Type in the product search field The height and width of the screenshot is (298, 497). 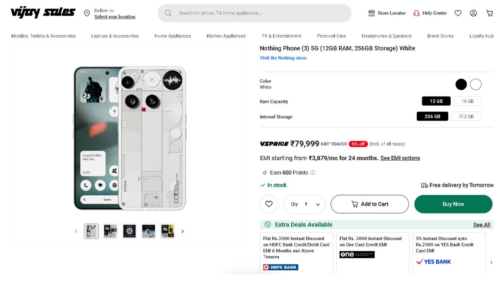261,13
